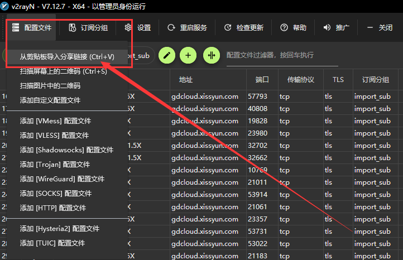Click the 重启服务 restart service icon

tap(186, 28)
